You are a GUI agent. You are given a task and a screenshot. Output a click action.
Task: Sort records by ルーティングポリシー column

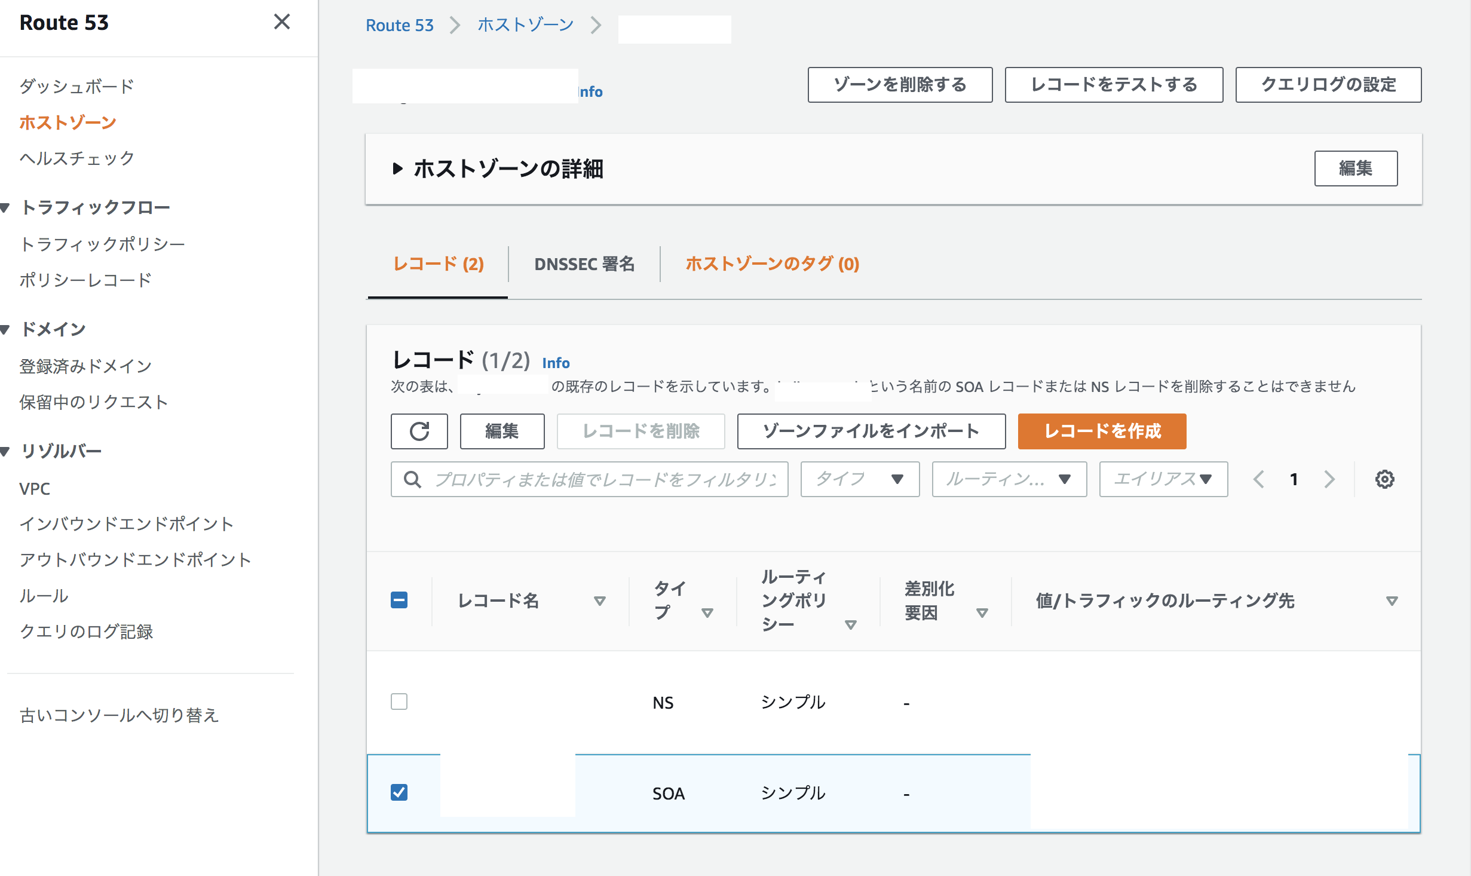click(849, 624)
